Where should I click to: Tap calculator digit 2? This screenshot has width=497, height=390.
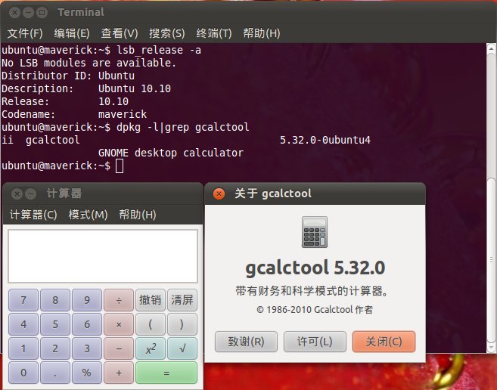55,348
